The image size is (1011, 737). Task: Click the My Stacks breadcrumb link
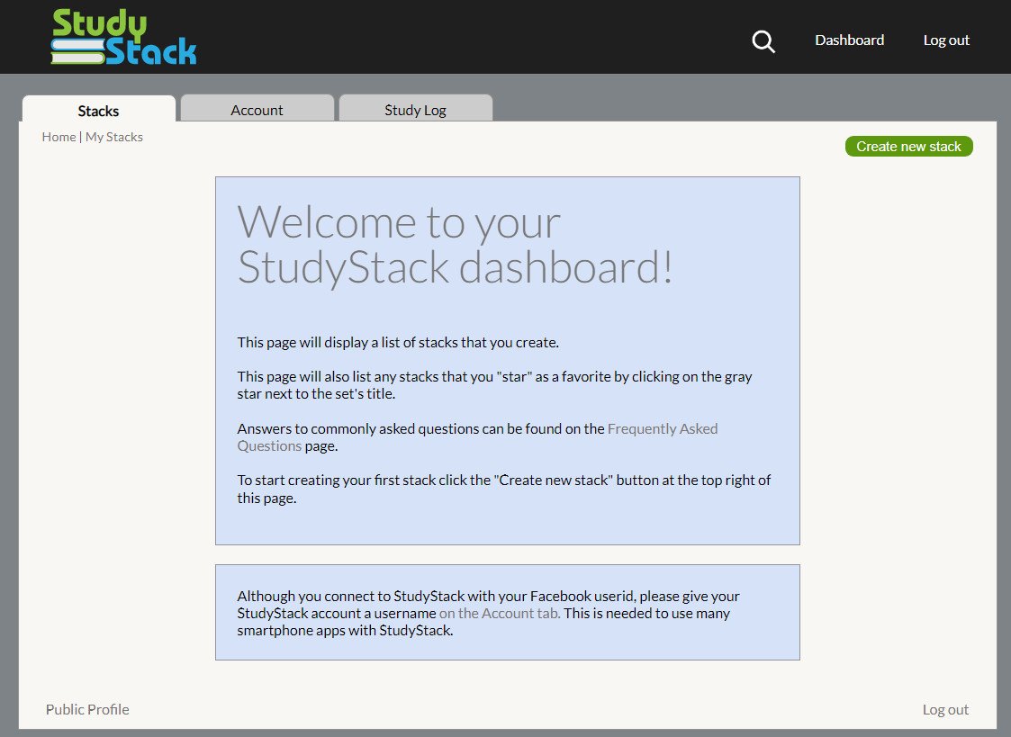point(114,137)
